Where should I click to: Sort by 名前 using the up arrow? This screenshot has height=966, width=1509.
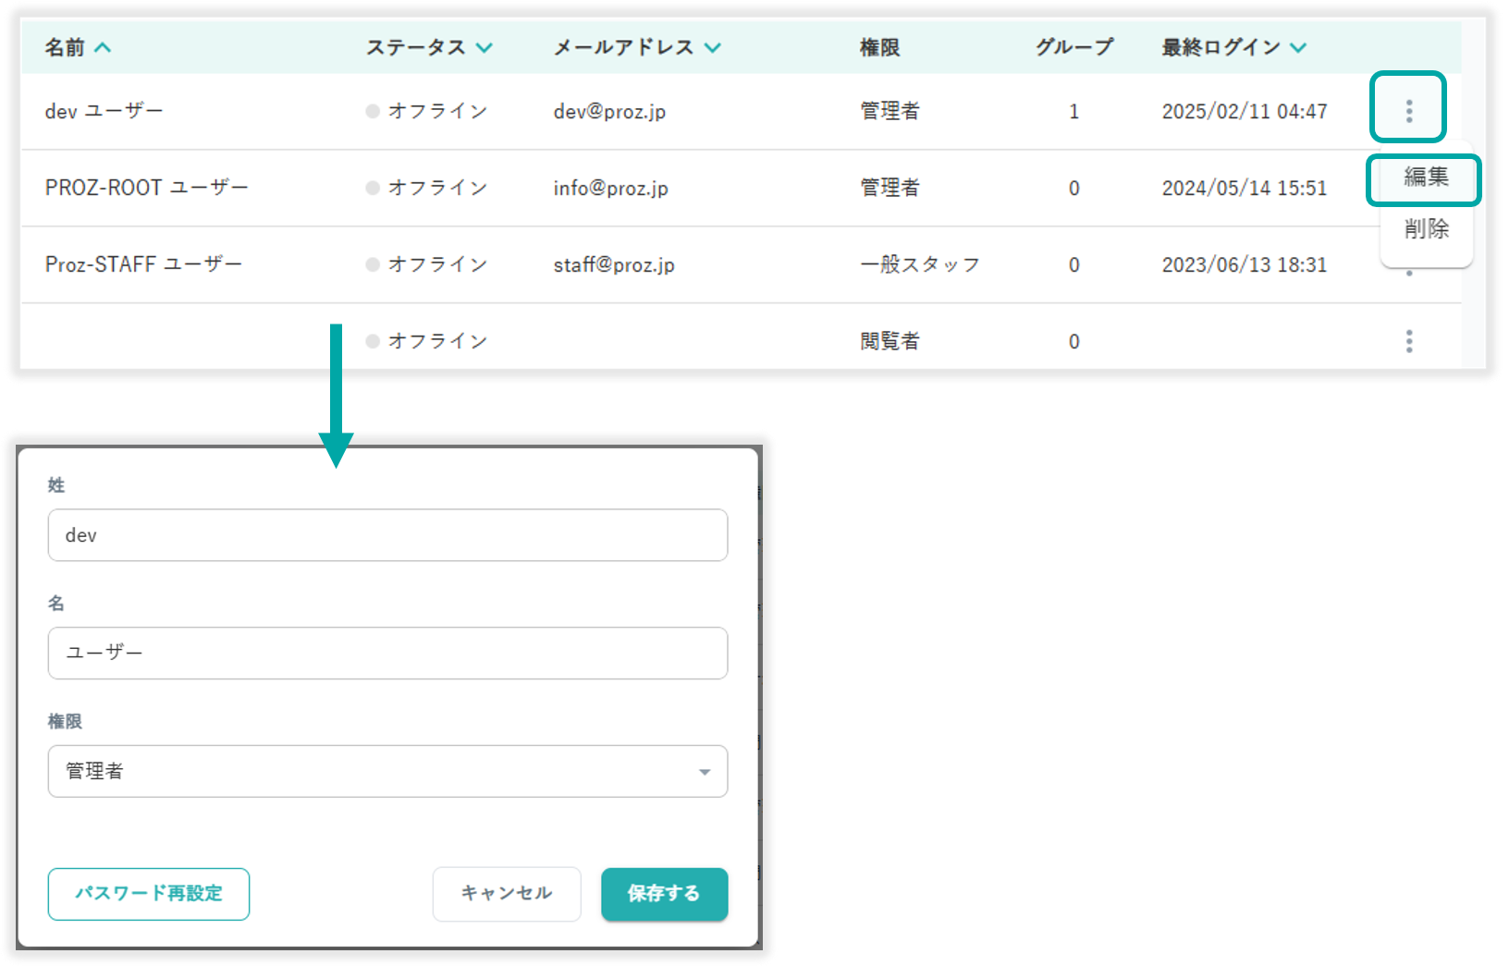(103, 47)
